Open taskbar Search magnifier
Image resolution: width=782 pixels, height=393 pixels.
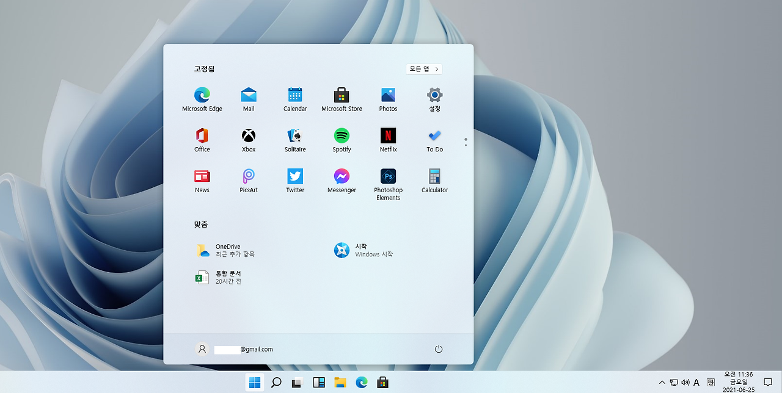276,383
